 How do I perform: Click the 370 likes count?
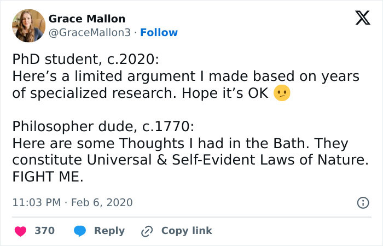pos(45,231)
